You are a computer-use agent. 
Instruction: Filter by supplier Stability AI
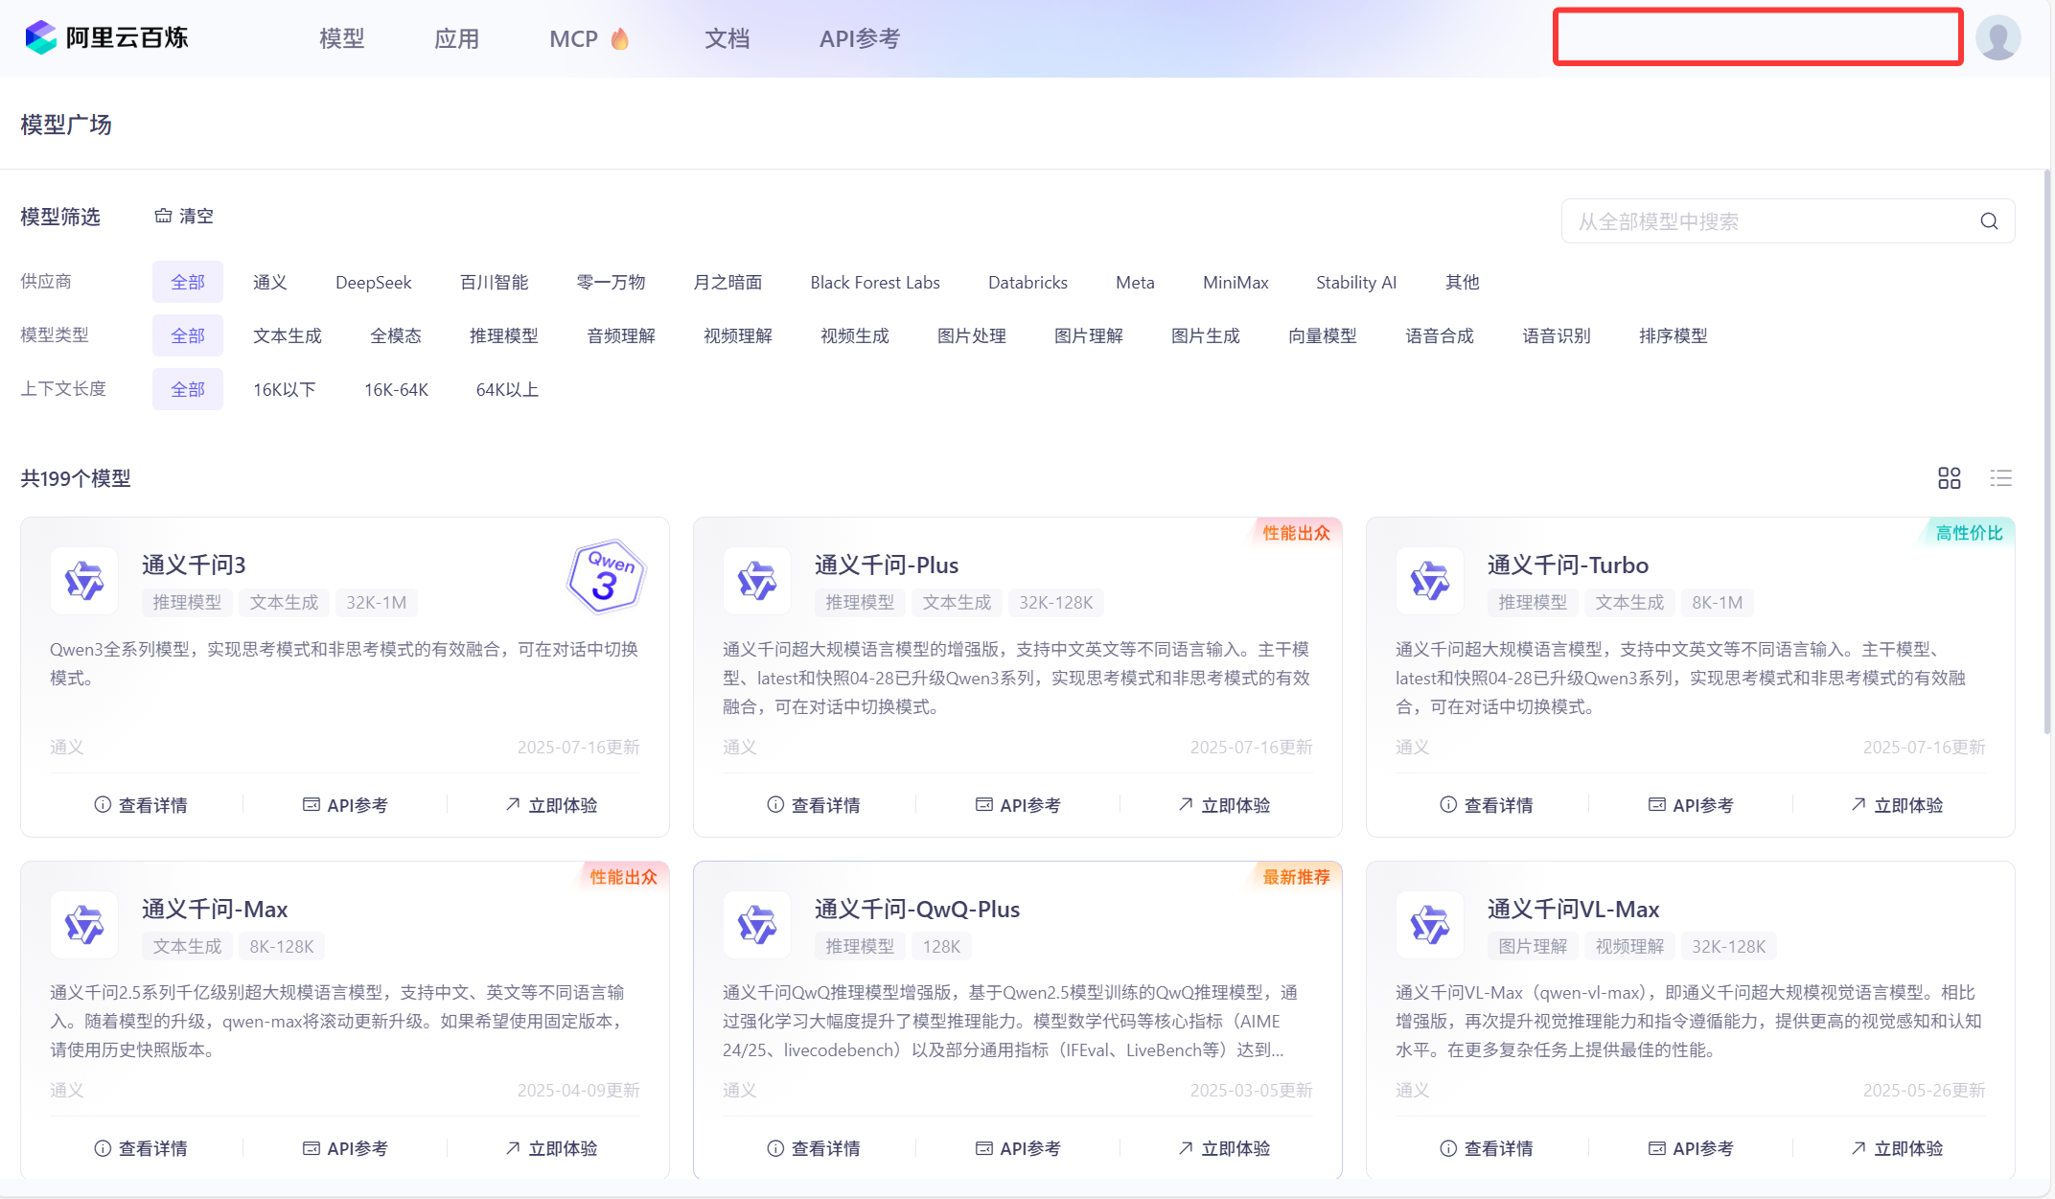click(1356, 282)
